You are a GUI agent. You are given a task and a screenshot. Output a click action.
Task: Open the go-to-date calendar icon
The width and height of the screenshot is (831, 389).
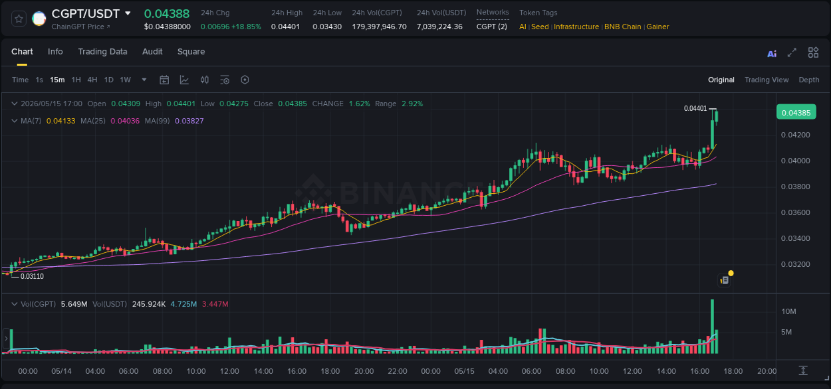point(164,80)
